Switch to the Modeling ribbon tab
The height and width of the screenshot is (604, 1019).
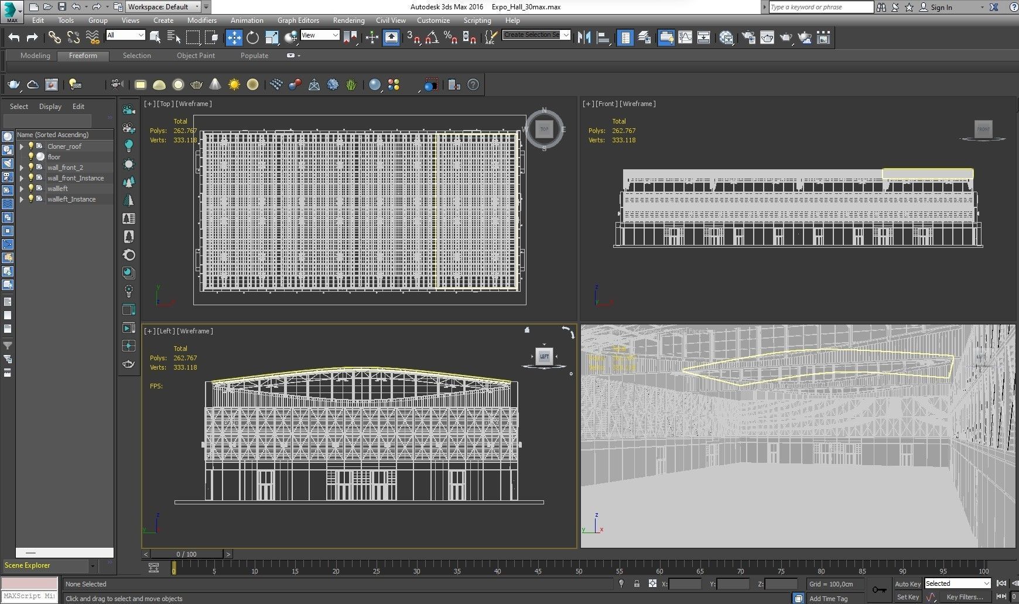point(35,56)
